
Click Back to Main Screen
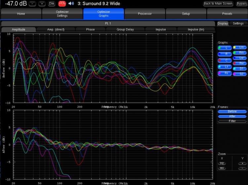[x=218, y=4]
